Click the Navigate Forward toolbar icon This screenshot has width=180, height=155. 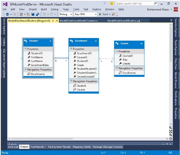(x=15, y=14)
